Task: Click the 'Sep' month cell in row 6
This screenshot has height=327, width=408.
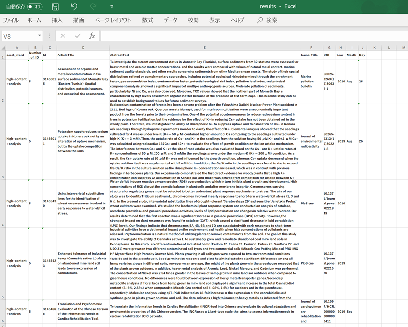Action: coord(352,312)
